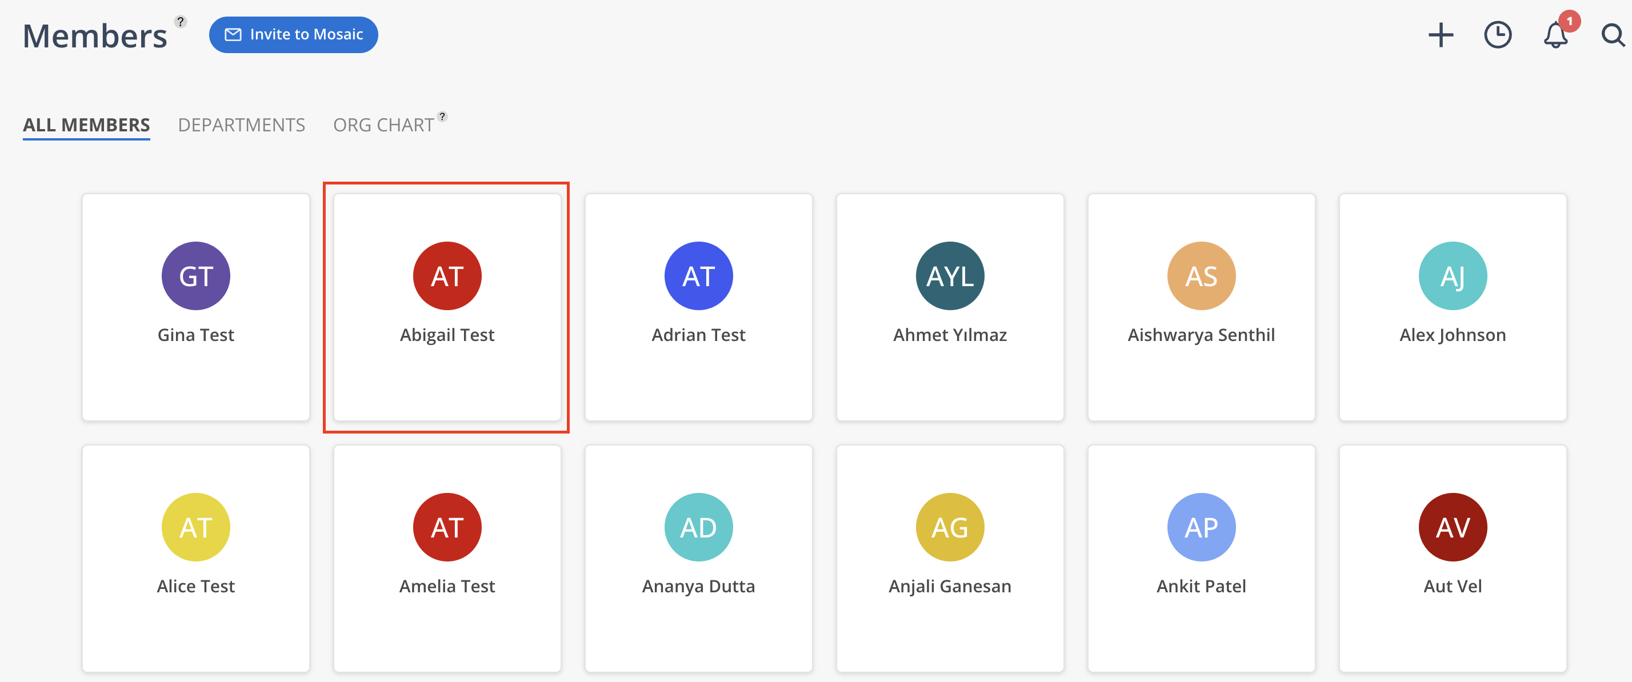Open the notifications bell

pos(1555,35)
